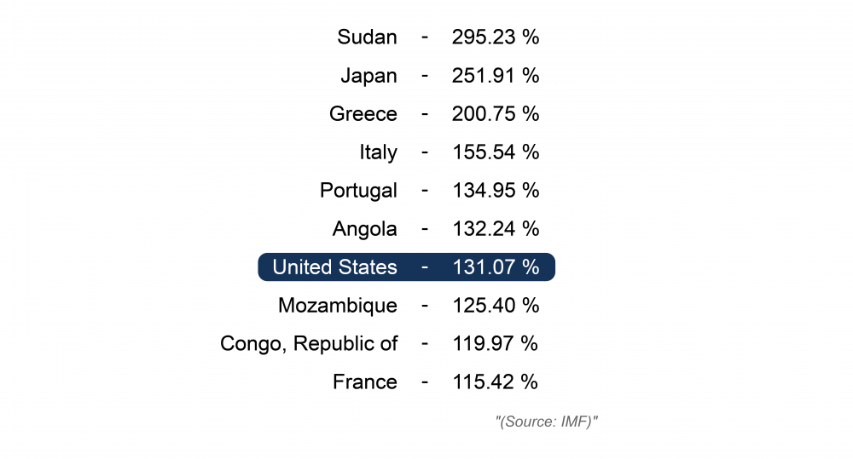Viewport: 853px width, 459px height.
Task: Select the France country name
Action: 365,382
